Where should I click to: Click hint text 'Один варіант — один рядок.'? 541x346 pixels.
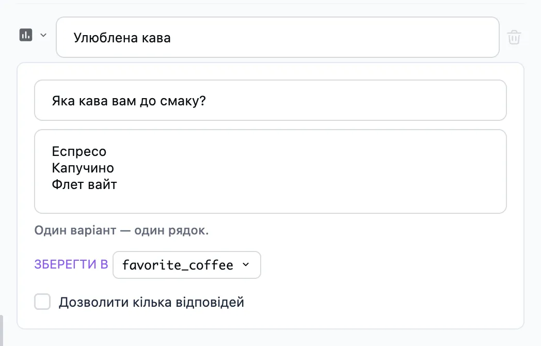[x=121, y=230]
